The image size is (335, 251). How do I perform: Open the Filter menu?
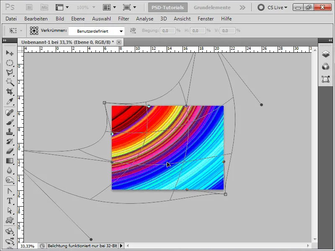point(124,19)
